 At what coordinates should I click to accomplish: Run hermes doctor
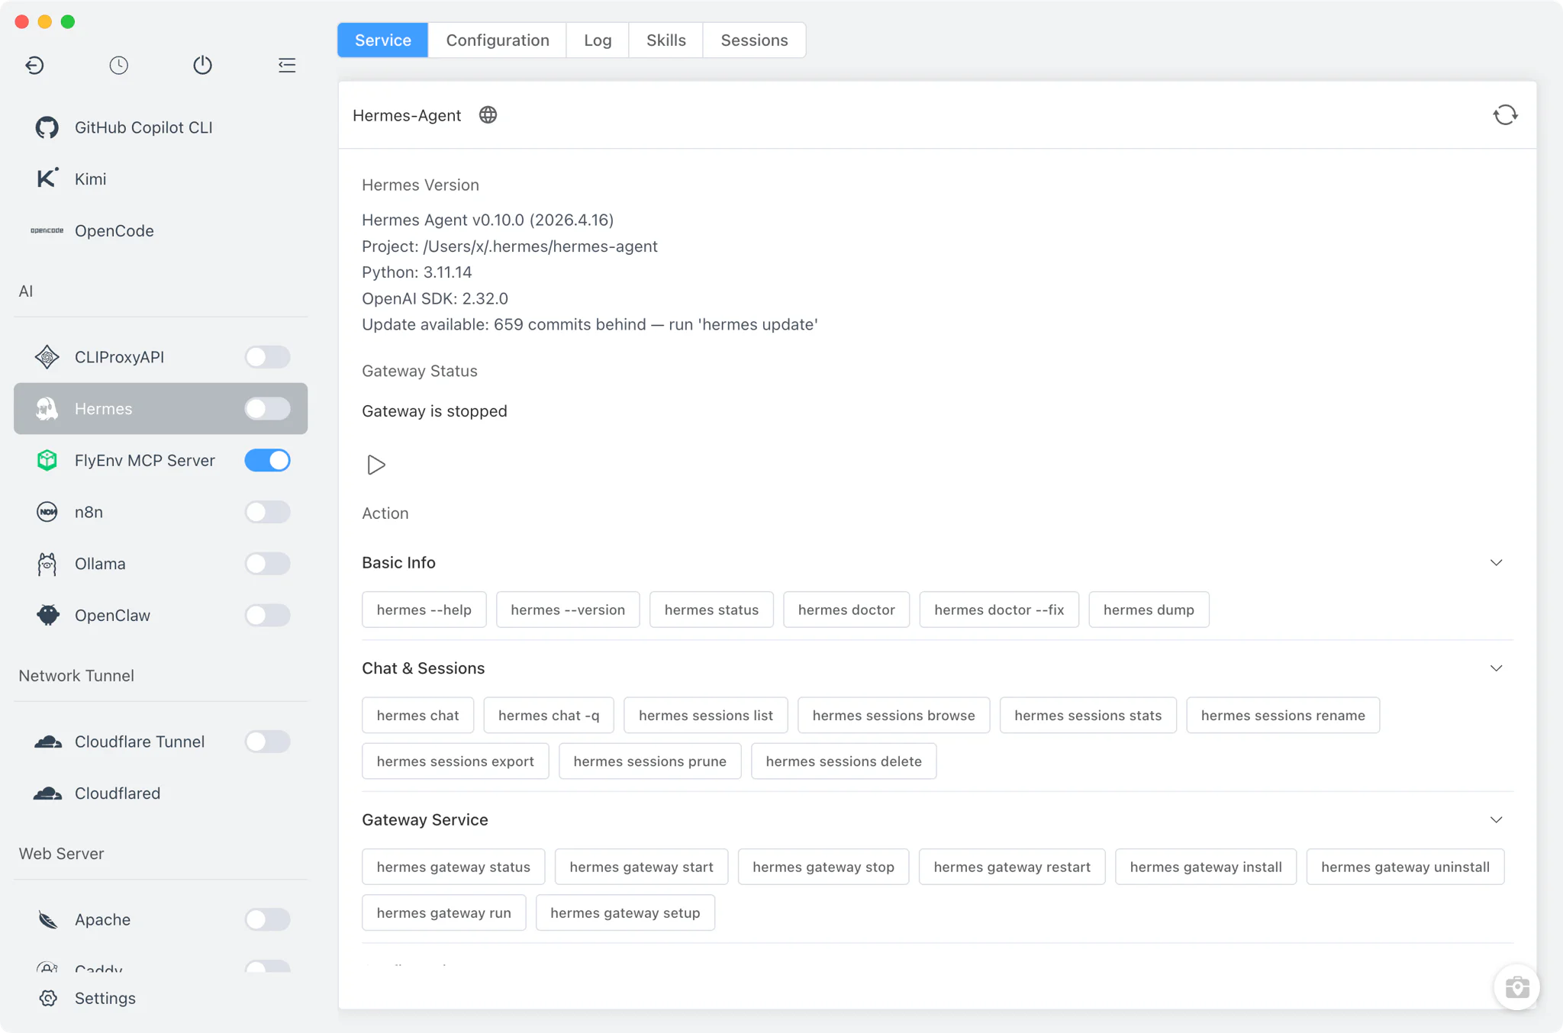point(846,610)
